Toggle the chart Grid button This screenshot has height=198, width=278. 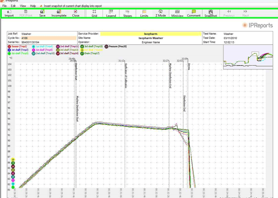click(x=94, y=13)
